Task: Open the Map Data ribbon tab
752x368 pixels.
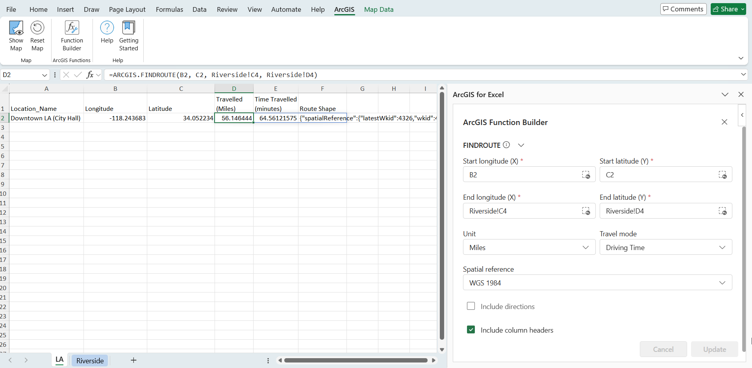Action: tap(379, 9)
